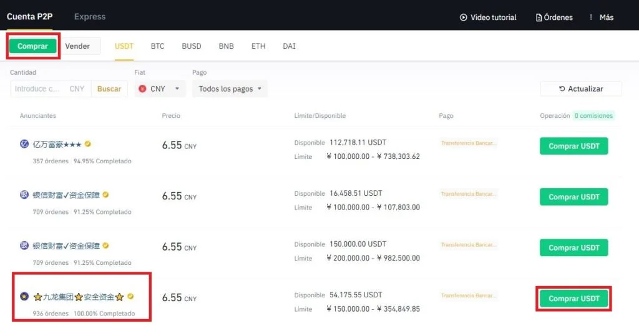Click the Pago column header
The width and height of the screenshot is (639, 326).
pos(446,115)
